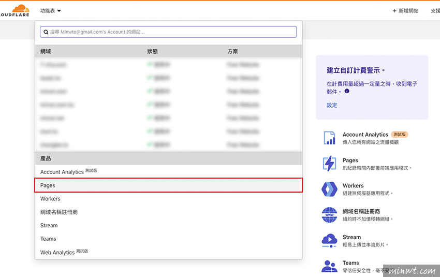This screenshot has height=277, width=440.
Task: Click the info icon in billing alert card
Action: (x=347, y=91)
